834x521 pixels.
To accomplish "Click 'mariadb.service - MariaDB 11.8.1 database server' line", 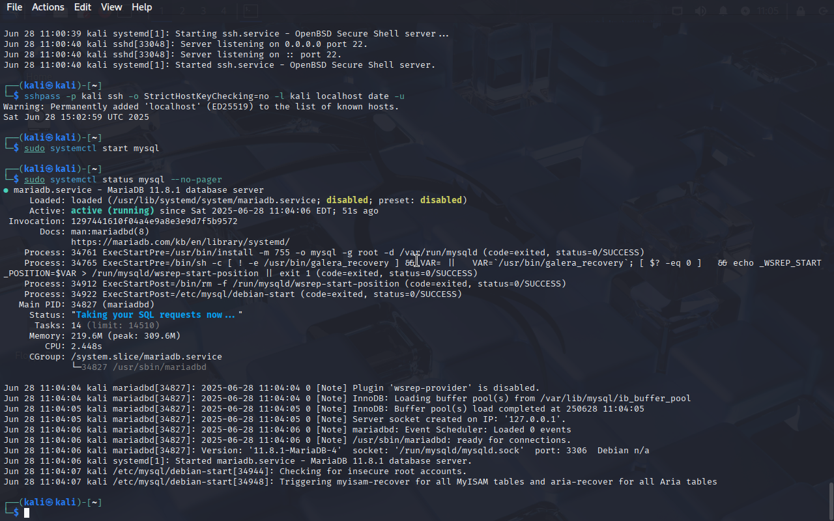I will click(134, 190).
